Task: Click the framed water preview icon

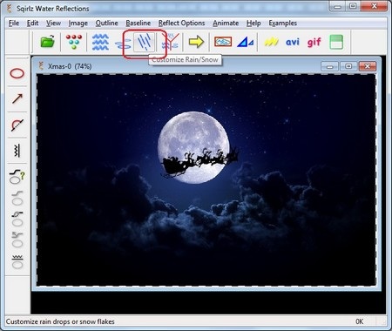Action: (x=223, y=42)
